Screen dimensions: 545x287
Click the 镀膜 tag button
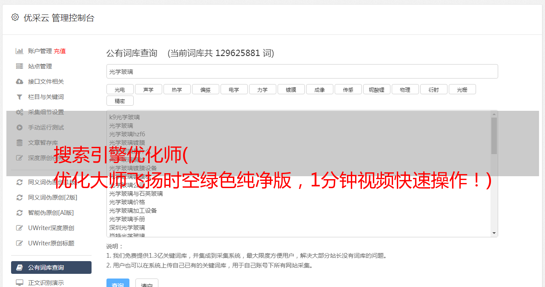[x=291, y=89]
